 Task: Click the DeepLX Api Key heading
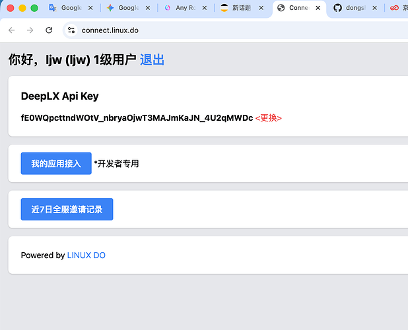(x=60, y=96)
